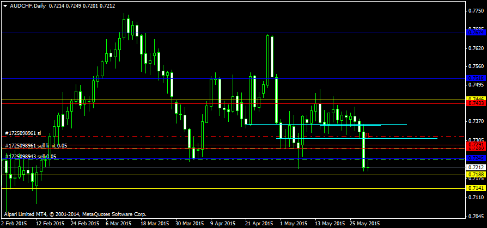The height and width of the screenshot is (228, 487).
Task: Click the 0.7045 price scale value
Action: coord(476,216)
